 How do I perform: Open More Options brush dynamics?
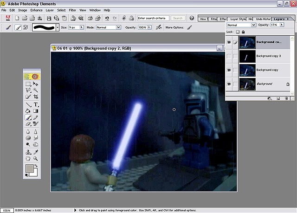(190, 27)
